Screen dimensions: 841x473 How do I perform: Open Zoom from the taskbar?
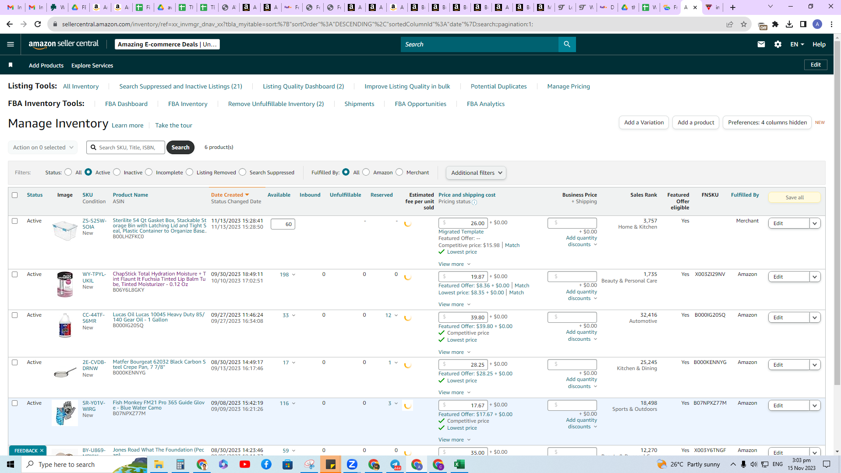(x=352, y=464)
